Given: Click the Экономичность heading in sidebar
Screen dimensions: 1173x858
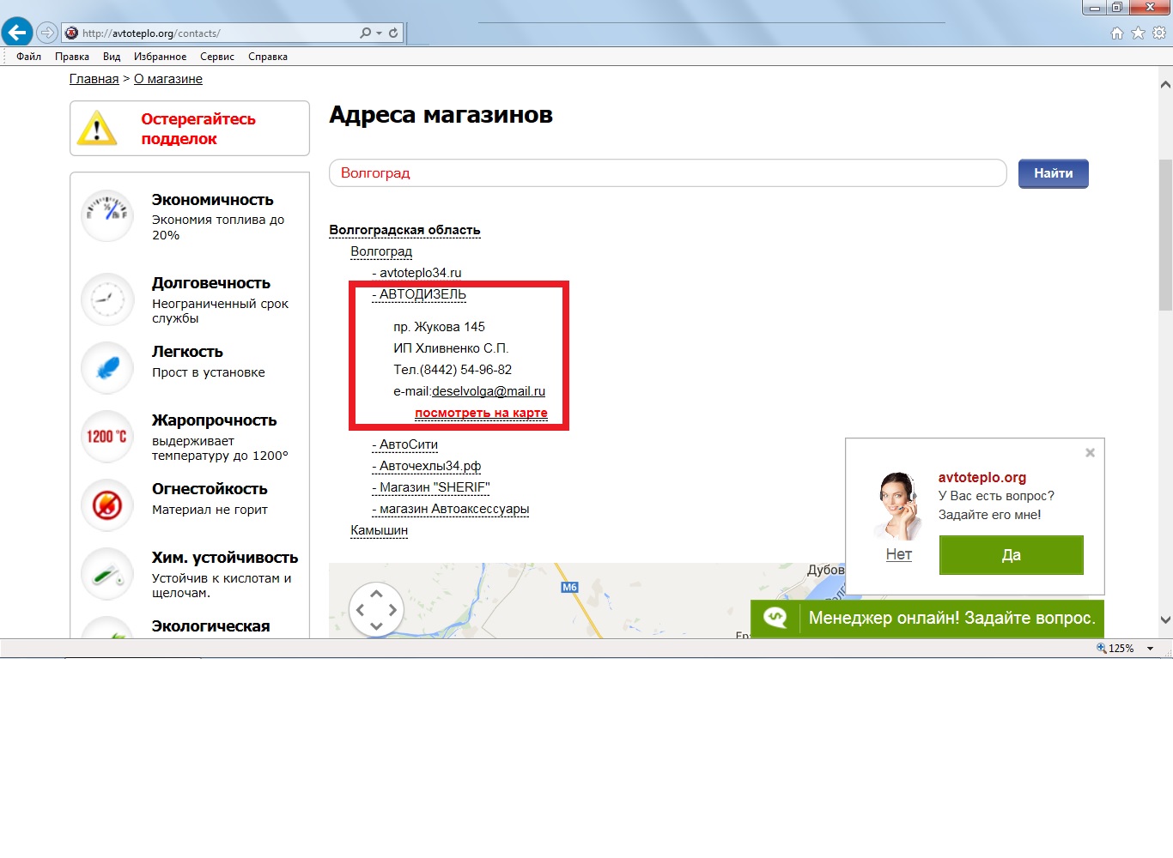Looking at the screenshot, I should [x=213, y=200].
